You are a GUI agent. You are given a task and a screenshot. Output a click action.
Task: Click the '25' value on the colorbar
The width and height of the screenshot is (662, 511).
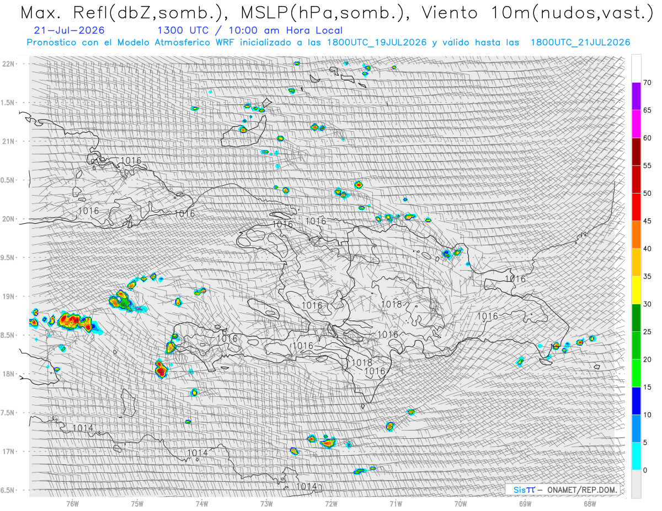(x=647, y=332)
